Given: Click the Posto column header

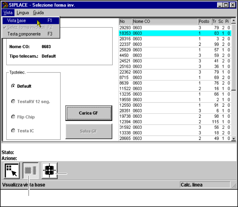Looking at the screenshot, I should pos(205,21).
